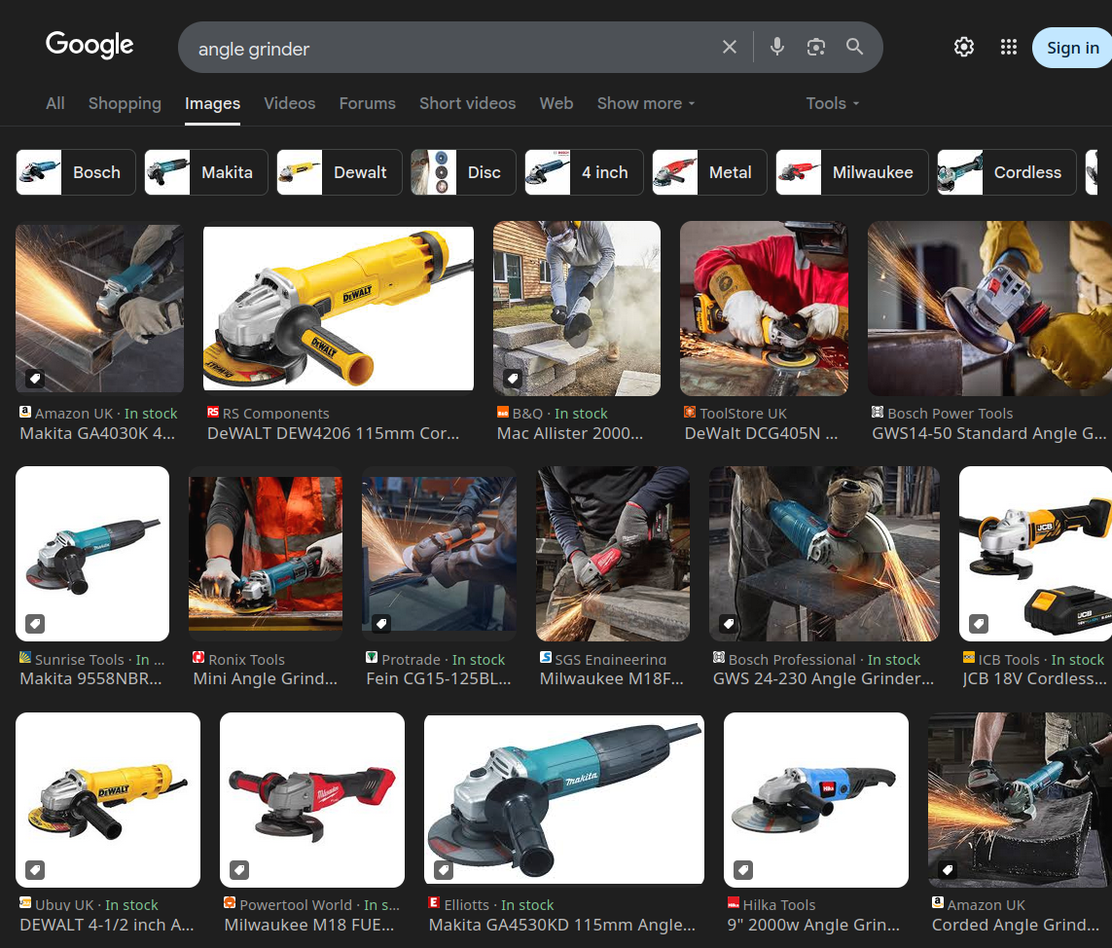The width and height of the screenshot is (1112, 948).
Task: Open the Fein CG15-125BL... title link
Action: (439, 679)
